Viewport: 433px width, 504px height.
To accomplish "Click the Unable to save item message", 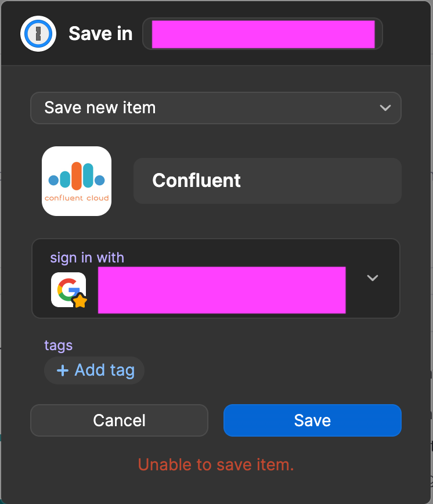I will 216,465.
